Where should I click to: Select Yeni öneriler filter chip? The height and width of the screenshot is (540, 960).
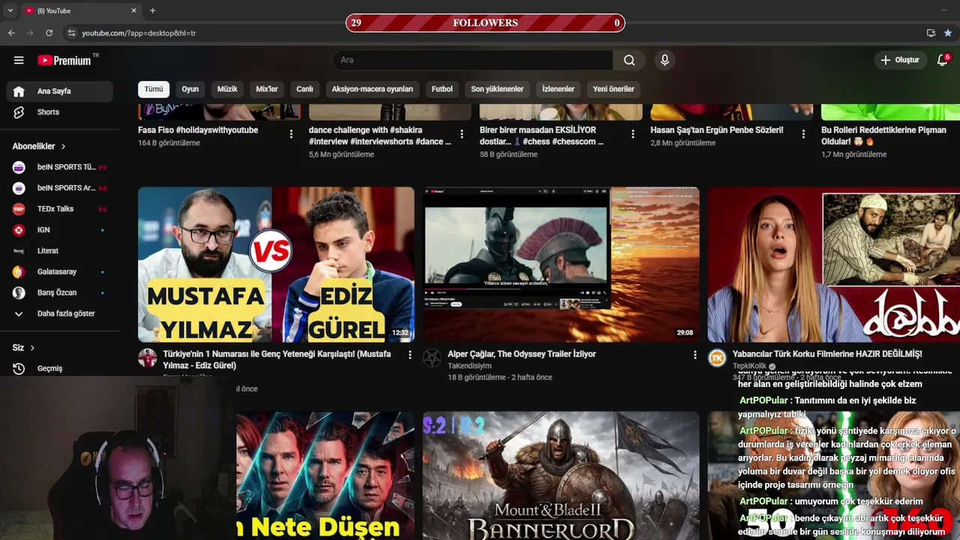pyautogui.click(x=613, y=89)
